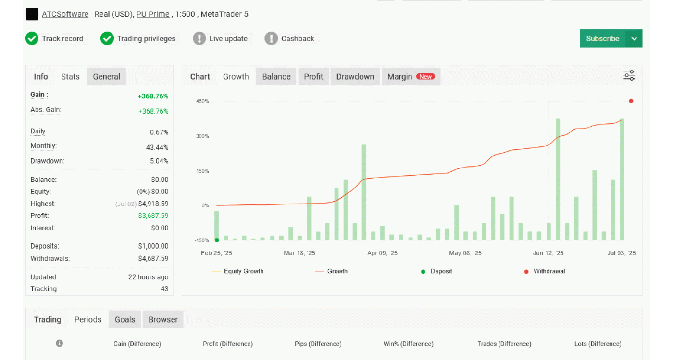Select the General tab in Info panel
The height and width of the screenshot is (360, 673).
(x=106, y=77)
